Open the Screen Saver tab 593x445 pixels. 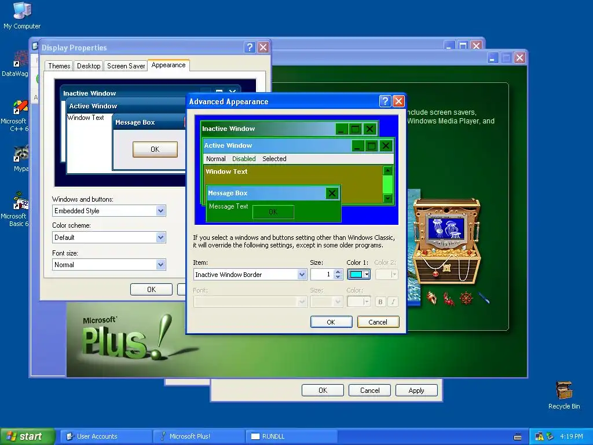[x=126, y=66]
